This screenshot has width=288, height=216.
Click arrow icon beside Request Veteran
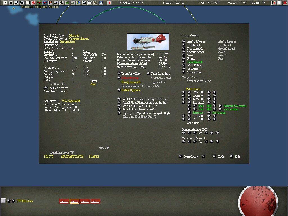(x=46, y=88)
